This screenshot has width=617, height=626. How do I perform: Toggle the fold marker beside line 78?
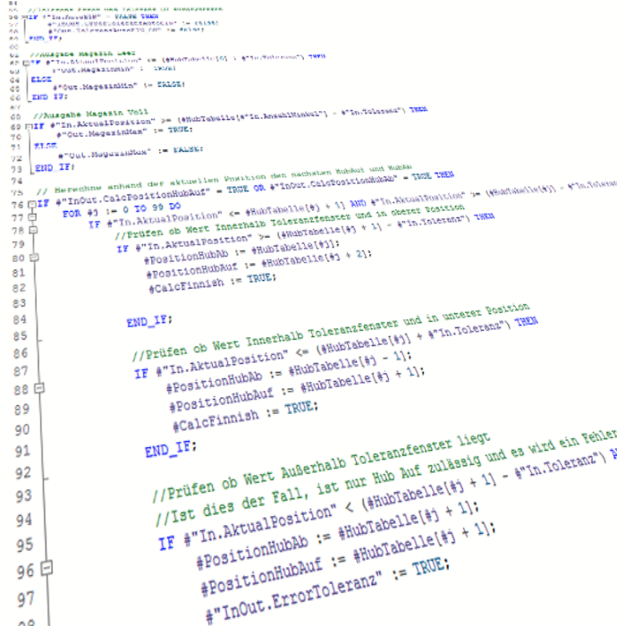click(x=33, y=233)
